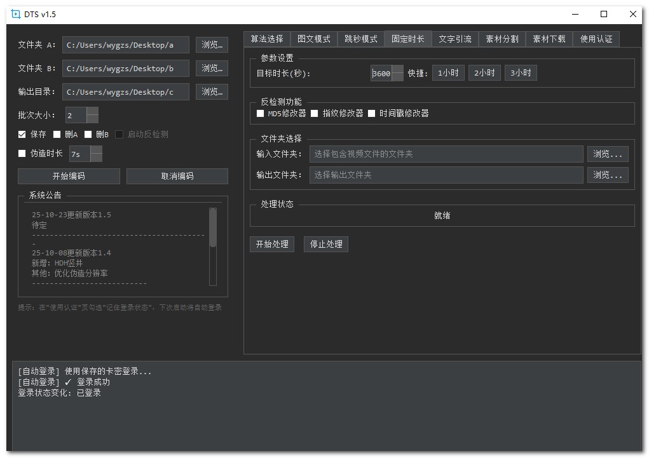This screenshot has height=458, width=649.
Task: Enable the 伪造时长 option
Action: pyautogui.click(x=21, y=153)
